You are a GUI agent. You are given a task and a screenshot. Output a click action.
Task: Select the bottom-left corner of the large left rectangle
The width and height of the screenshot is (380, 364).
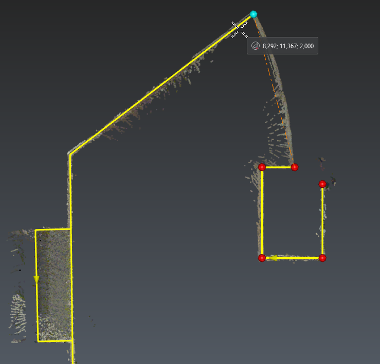click(x=38, y=341)
